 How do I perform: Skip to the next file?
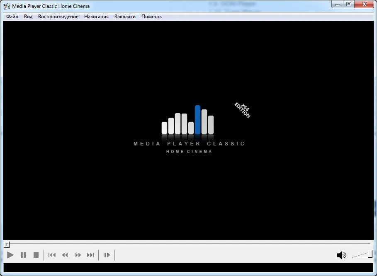pyautogui.click(x=91, y=255)
